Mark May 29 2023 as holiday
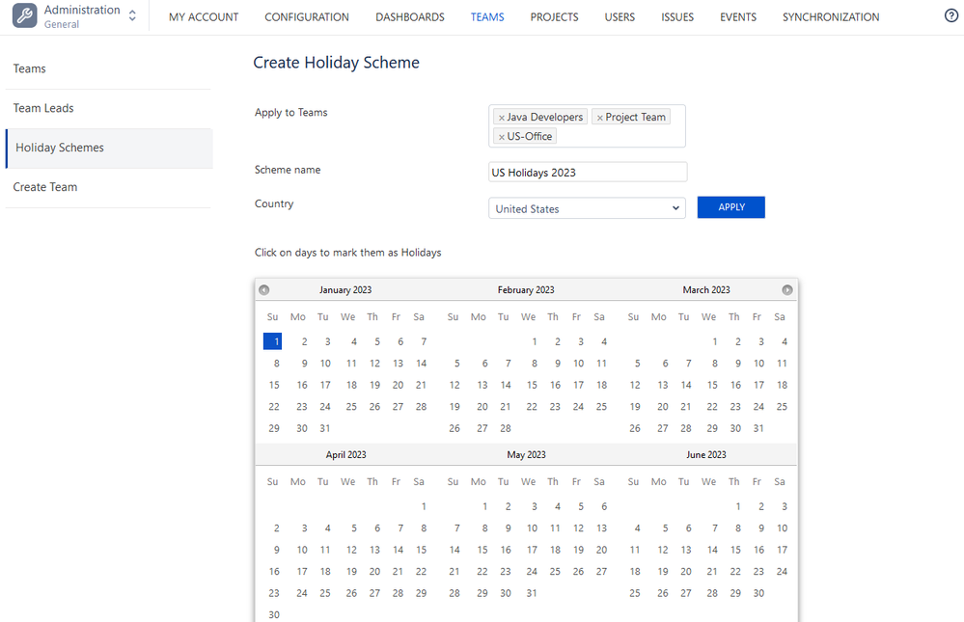This screenshot has height=622, width=964. click(x=482, y=593)
